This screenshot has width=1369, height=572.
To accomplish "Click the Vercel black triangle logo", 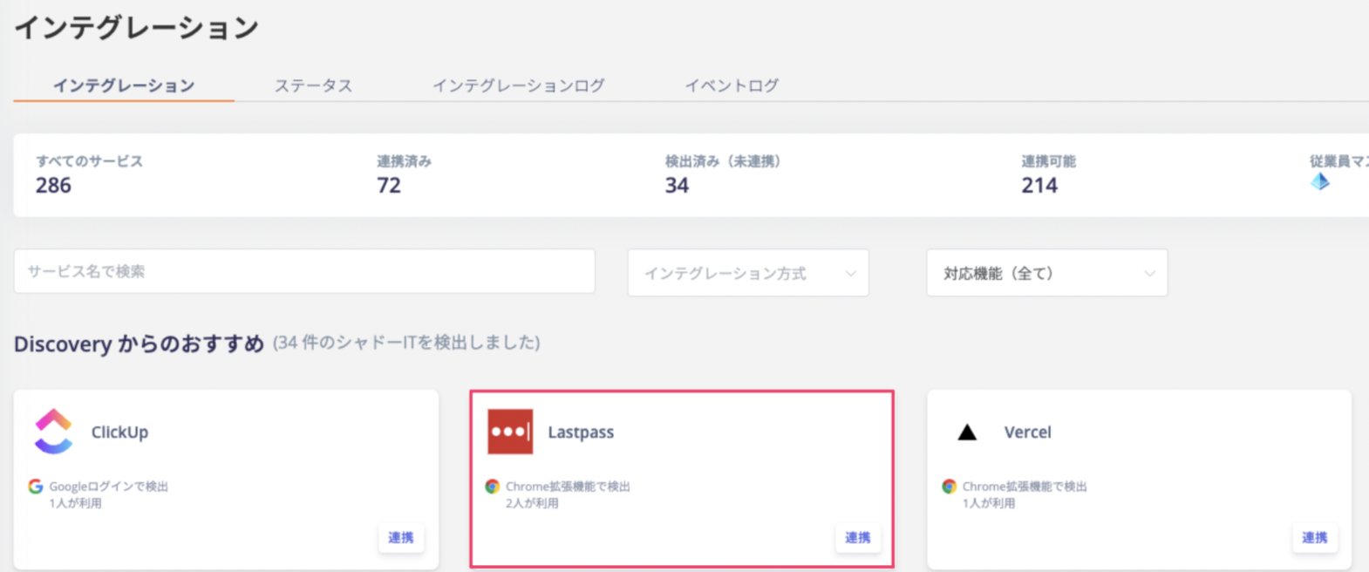I will [x=967, y=432].
